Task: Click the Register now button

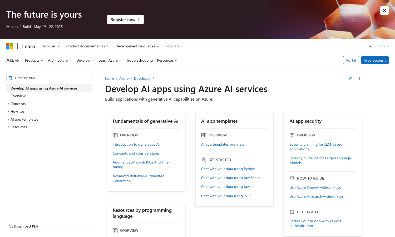Action: [125, 19]
